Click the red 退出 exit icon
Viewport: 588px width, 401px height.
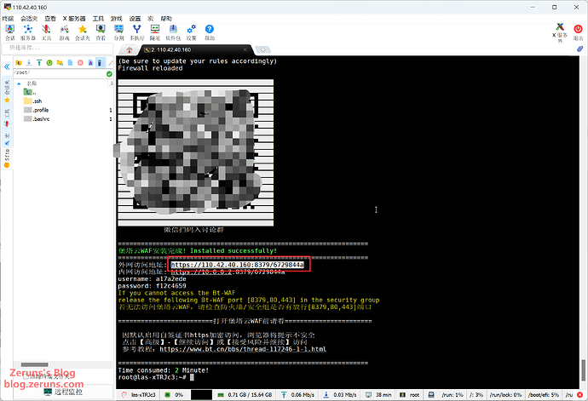[578, 32]
